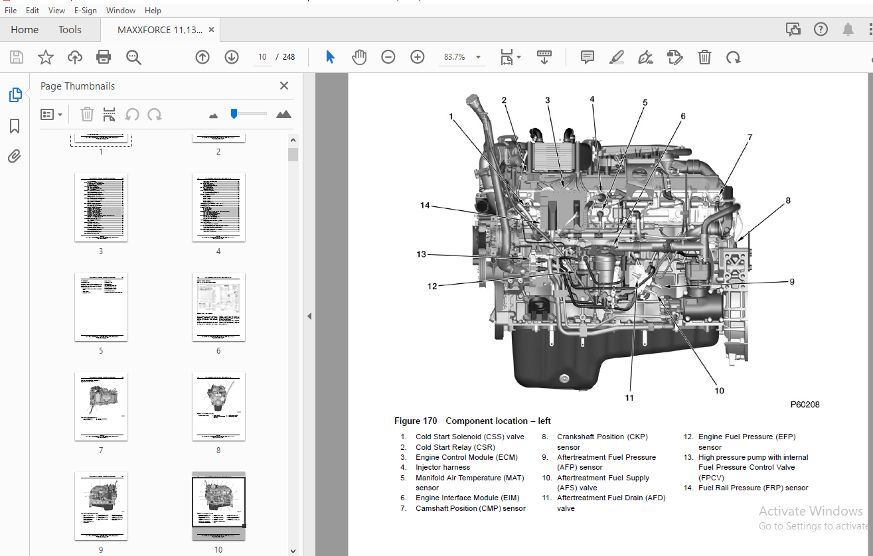873x556 pixels.
Task: Click the thumbnails panel scroll up arrow
Action: (293, 139)
